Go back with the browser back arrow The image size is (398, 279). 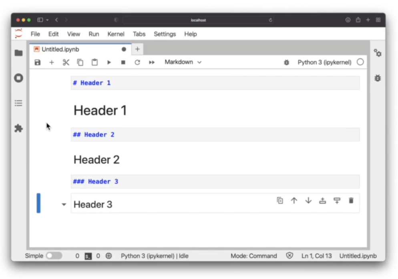56,20
